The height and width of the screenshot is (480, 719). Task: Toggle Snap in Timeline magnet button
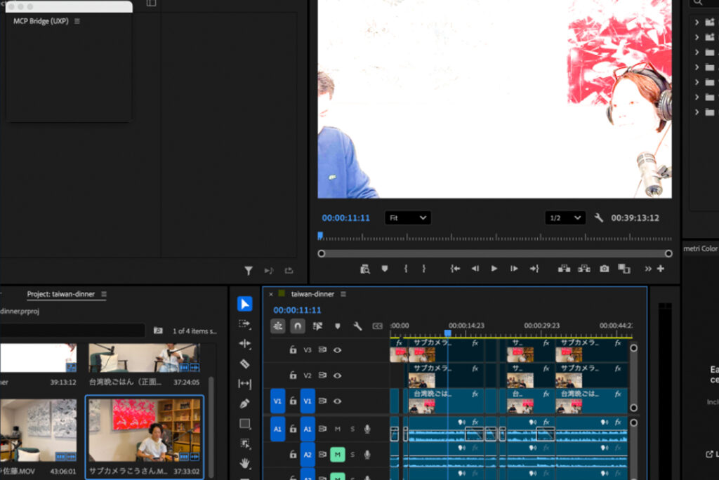[x=298, y=326]
